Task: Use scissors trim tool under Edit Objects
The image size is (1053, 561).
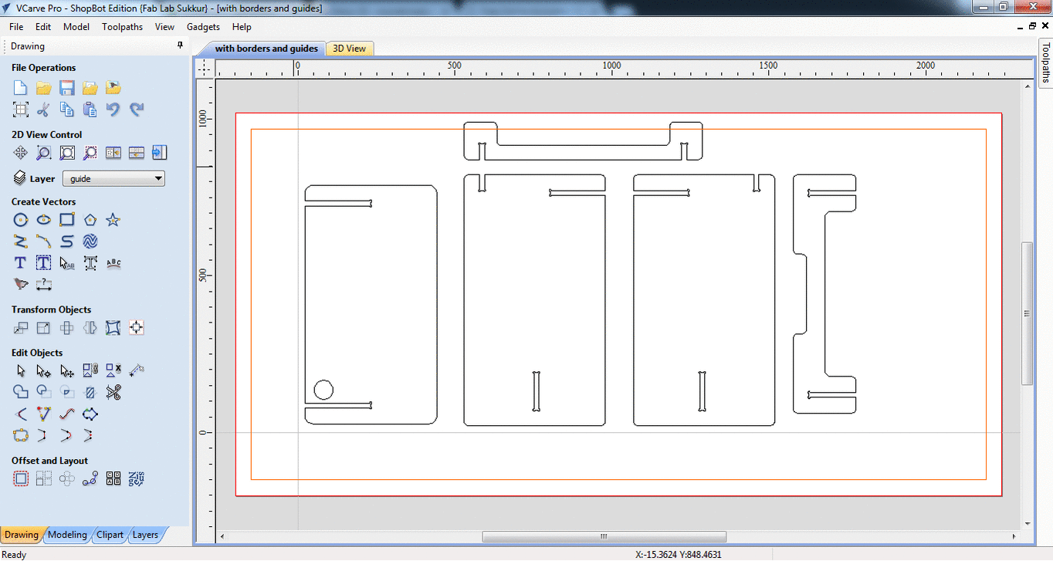Action: [113, 393]
